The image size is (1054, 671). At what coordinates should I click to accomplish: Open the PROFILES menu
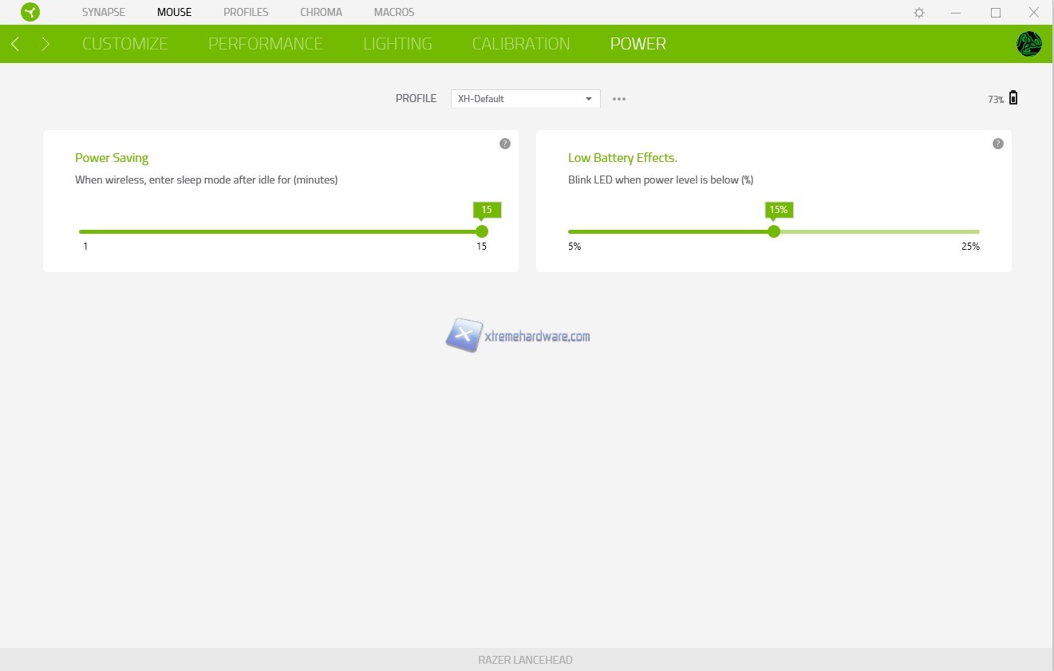tap(246, 13)
